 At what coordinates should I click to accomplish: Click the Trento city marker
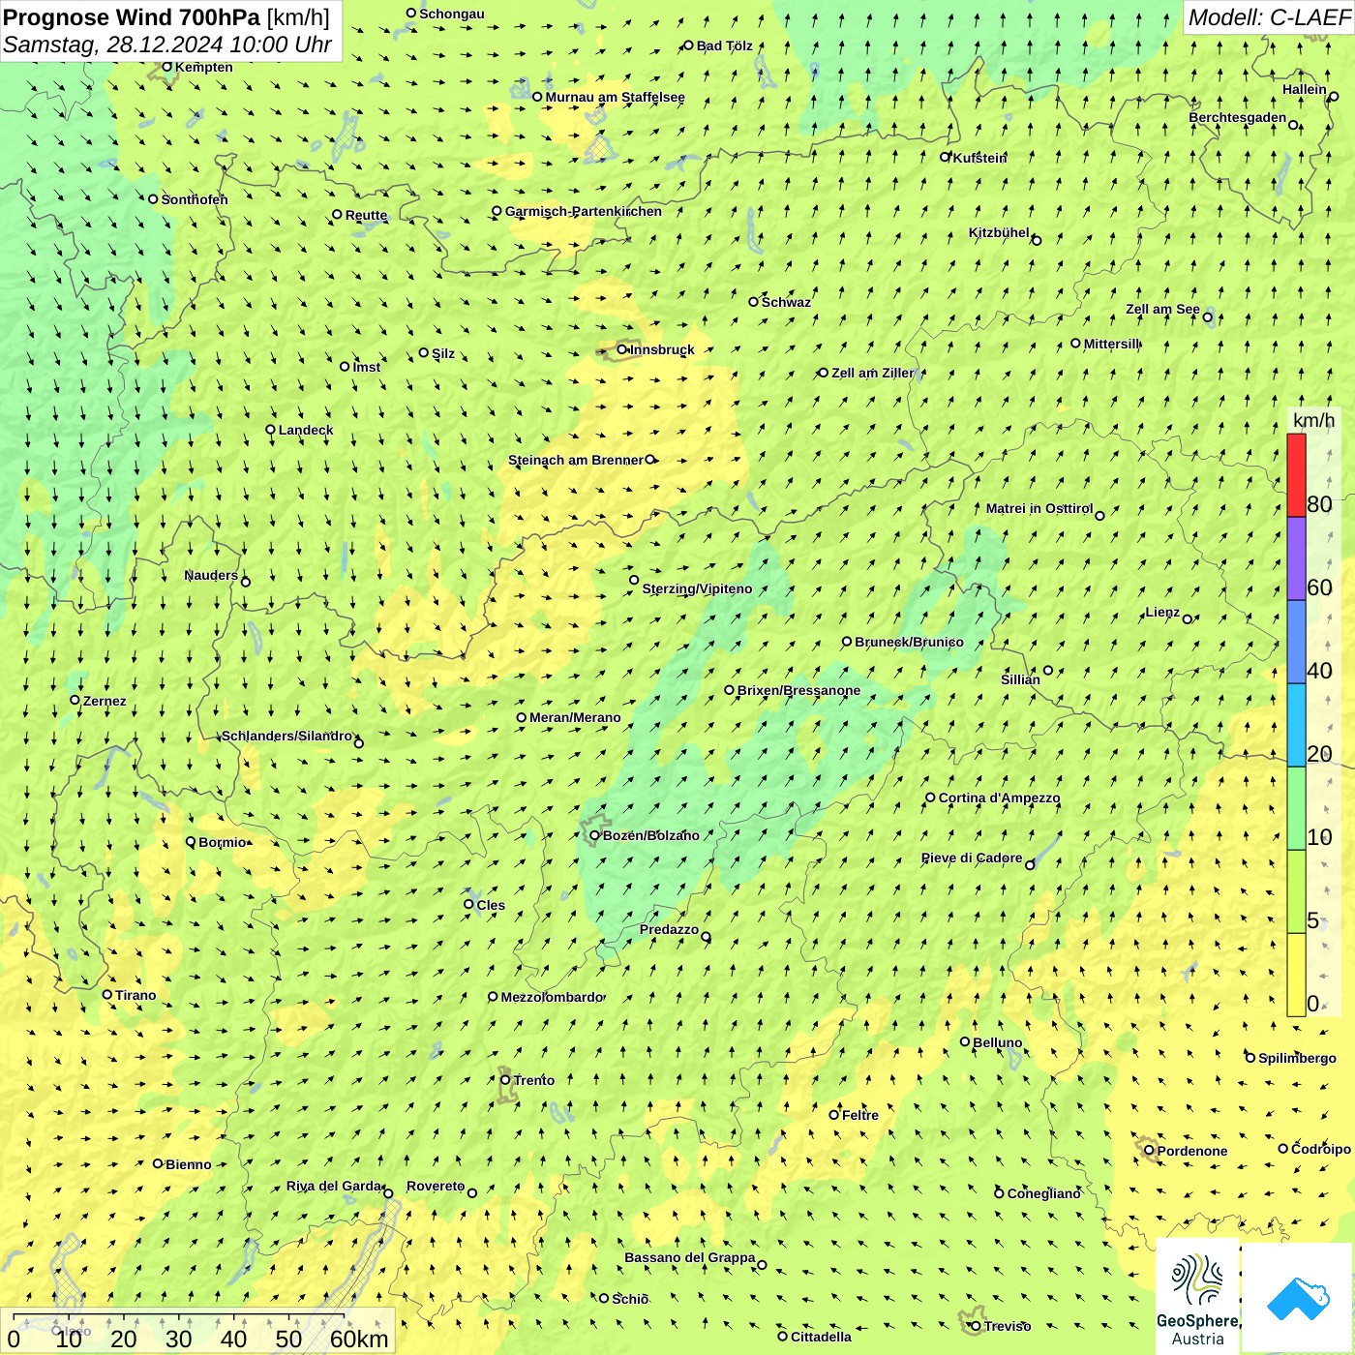click(505, 1080)
